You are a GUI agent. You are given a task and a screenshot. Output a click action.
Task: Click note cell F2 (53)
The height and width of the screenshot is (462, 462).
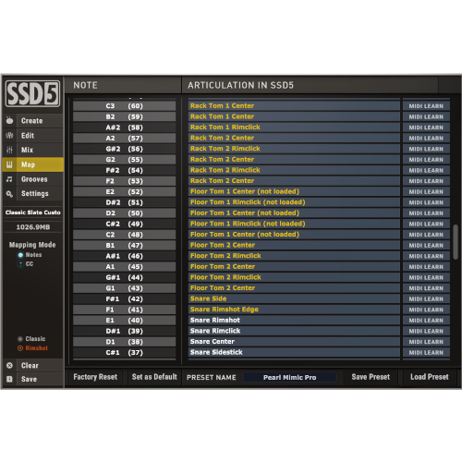(125, 181)
